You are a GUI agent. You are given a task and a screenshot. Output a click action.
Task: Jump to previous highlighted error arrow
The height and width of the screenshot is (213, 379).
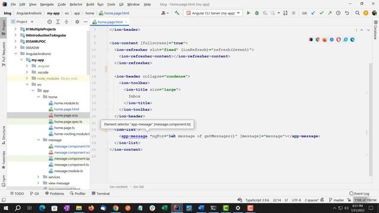(x=362, y=30)
